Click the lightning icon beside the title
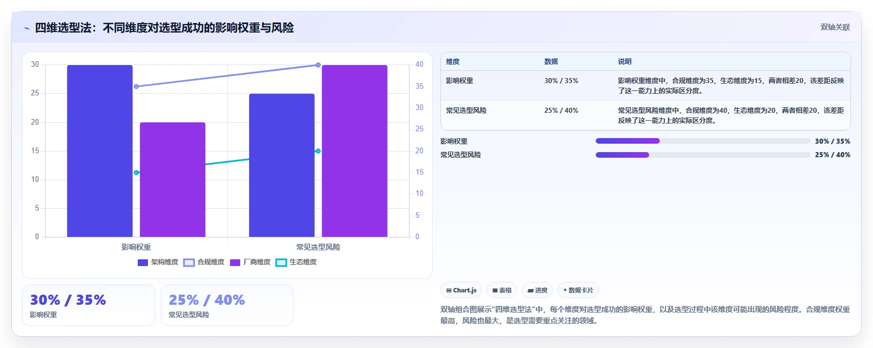Image resolution: width=873 pixels, height=348 pixels. pos(27,28)
